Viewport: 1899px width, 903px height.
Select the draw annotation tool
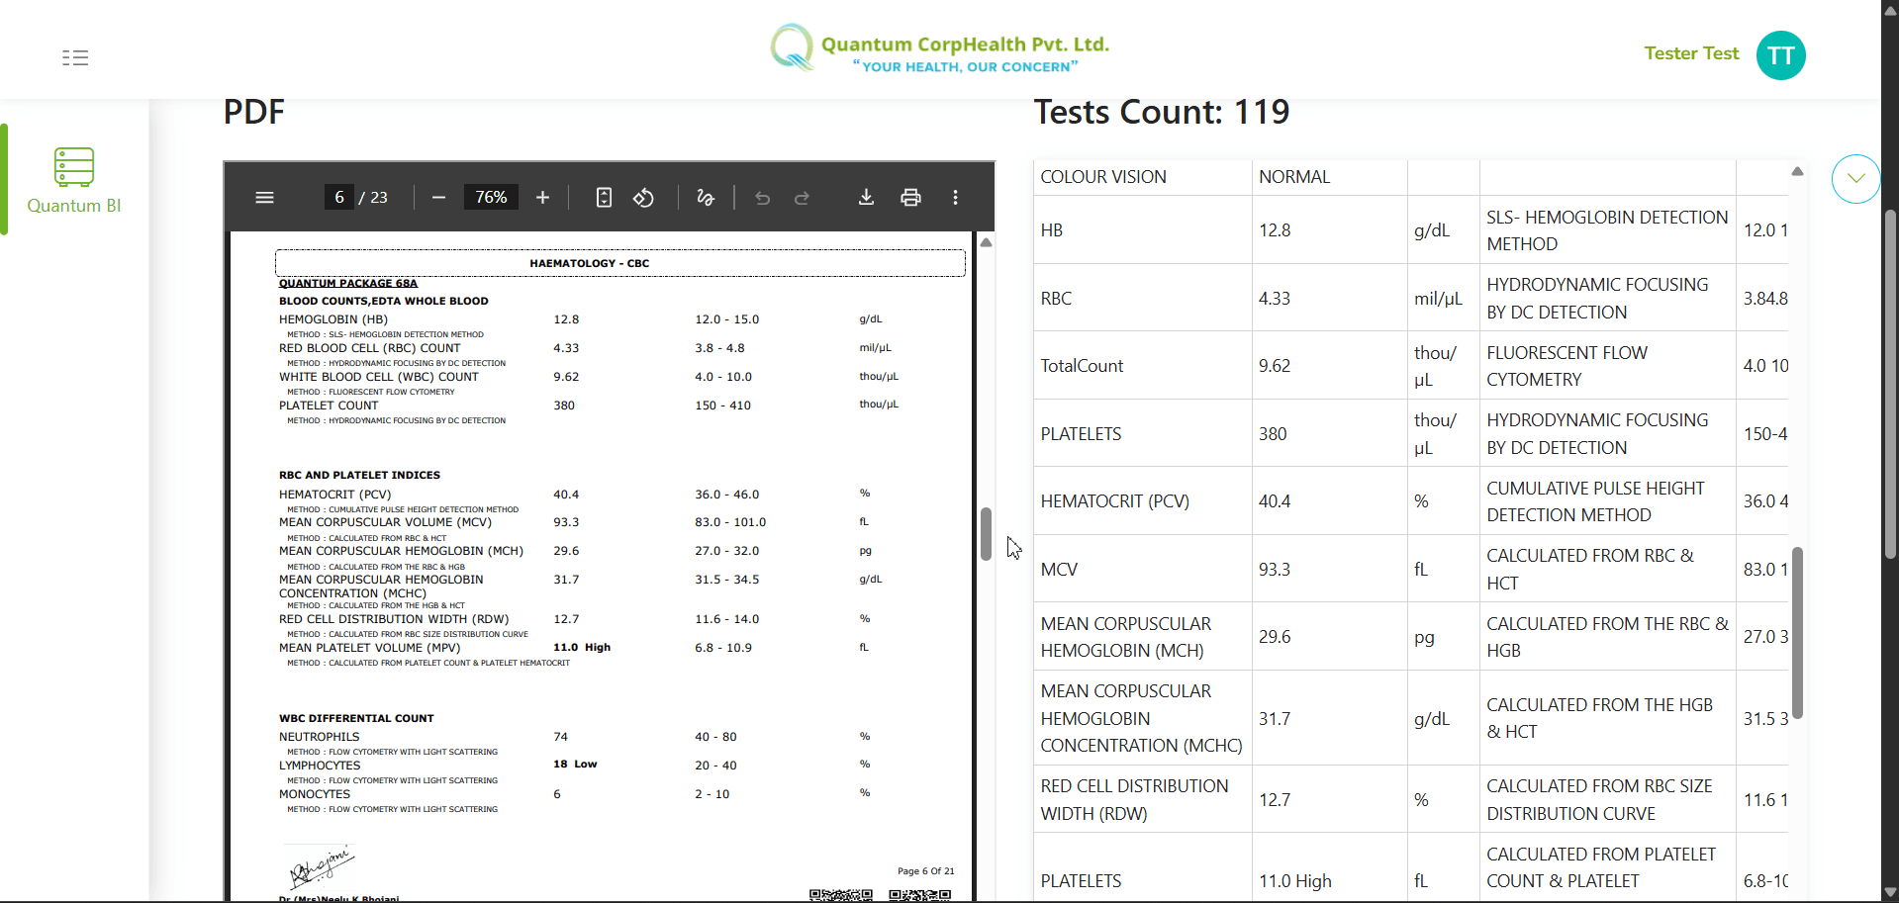point(706,197)
